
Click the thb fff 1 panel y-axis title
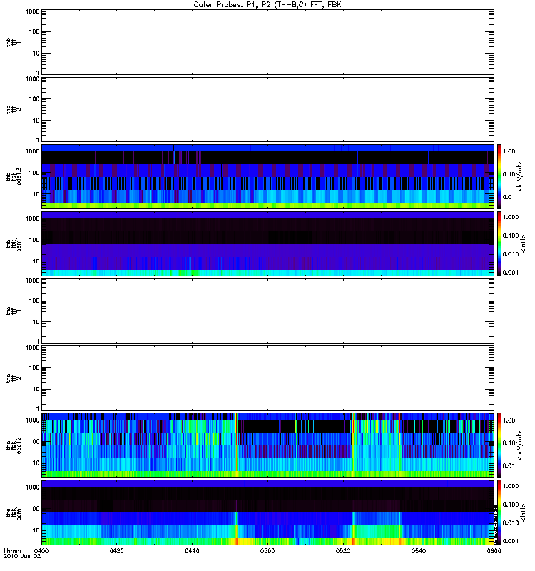coord(13,42)
